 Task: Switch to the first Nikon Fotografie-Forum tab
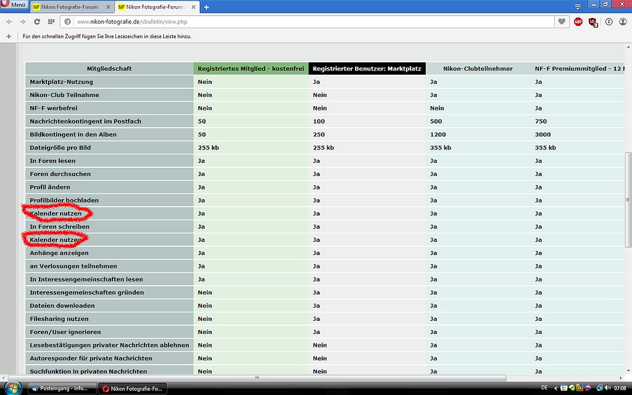point(69,7)
